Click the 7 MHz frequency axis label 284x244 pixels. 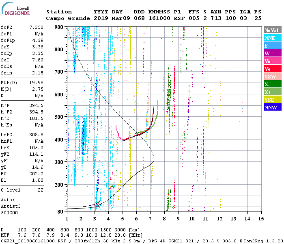(x=150, y=219)
